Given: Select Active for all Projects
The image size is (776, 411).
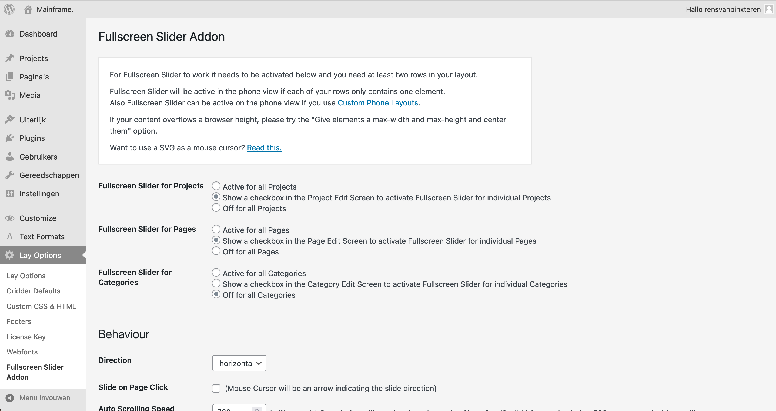Looking at the screenshot, I should pos(216,186).
